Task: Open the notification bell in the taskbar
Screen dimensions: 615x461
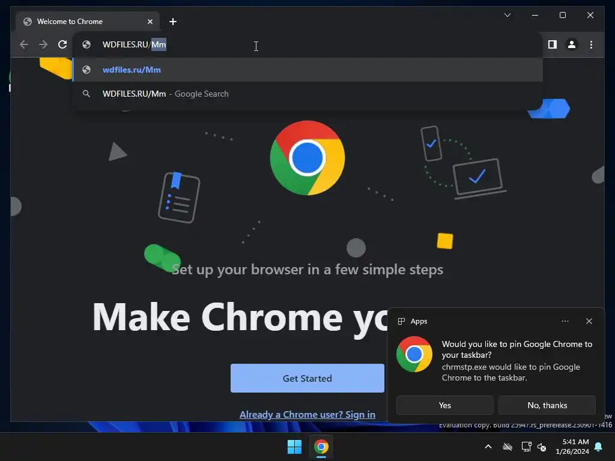Action: [x=599, y=447]
